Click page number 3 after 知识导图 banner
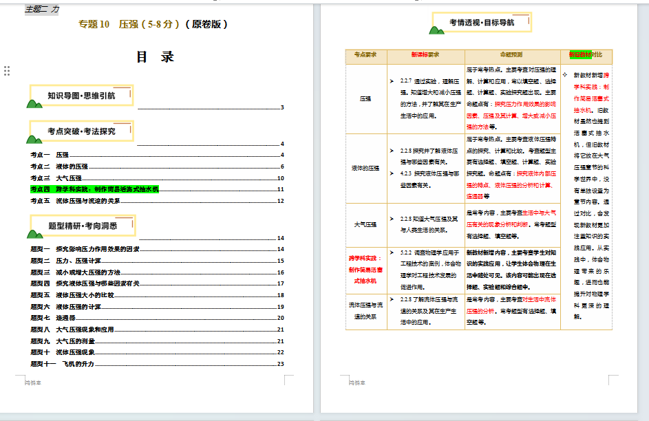The image size is (649, 421). coord(282,107)
